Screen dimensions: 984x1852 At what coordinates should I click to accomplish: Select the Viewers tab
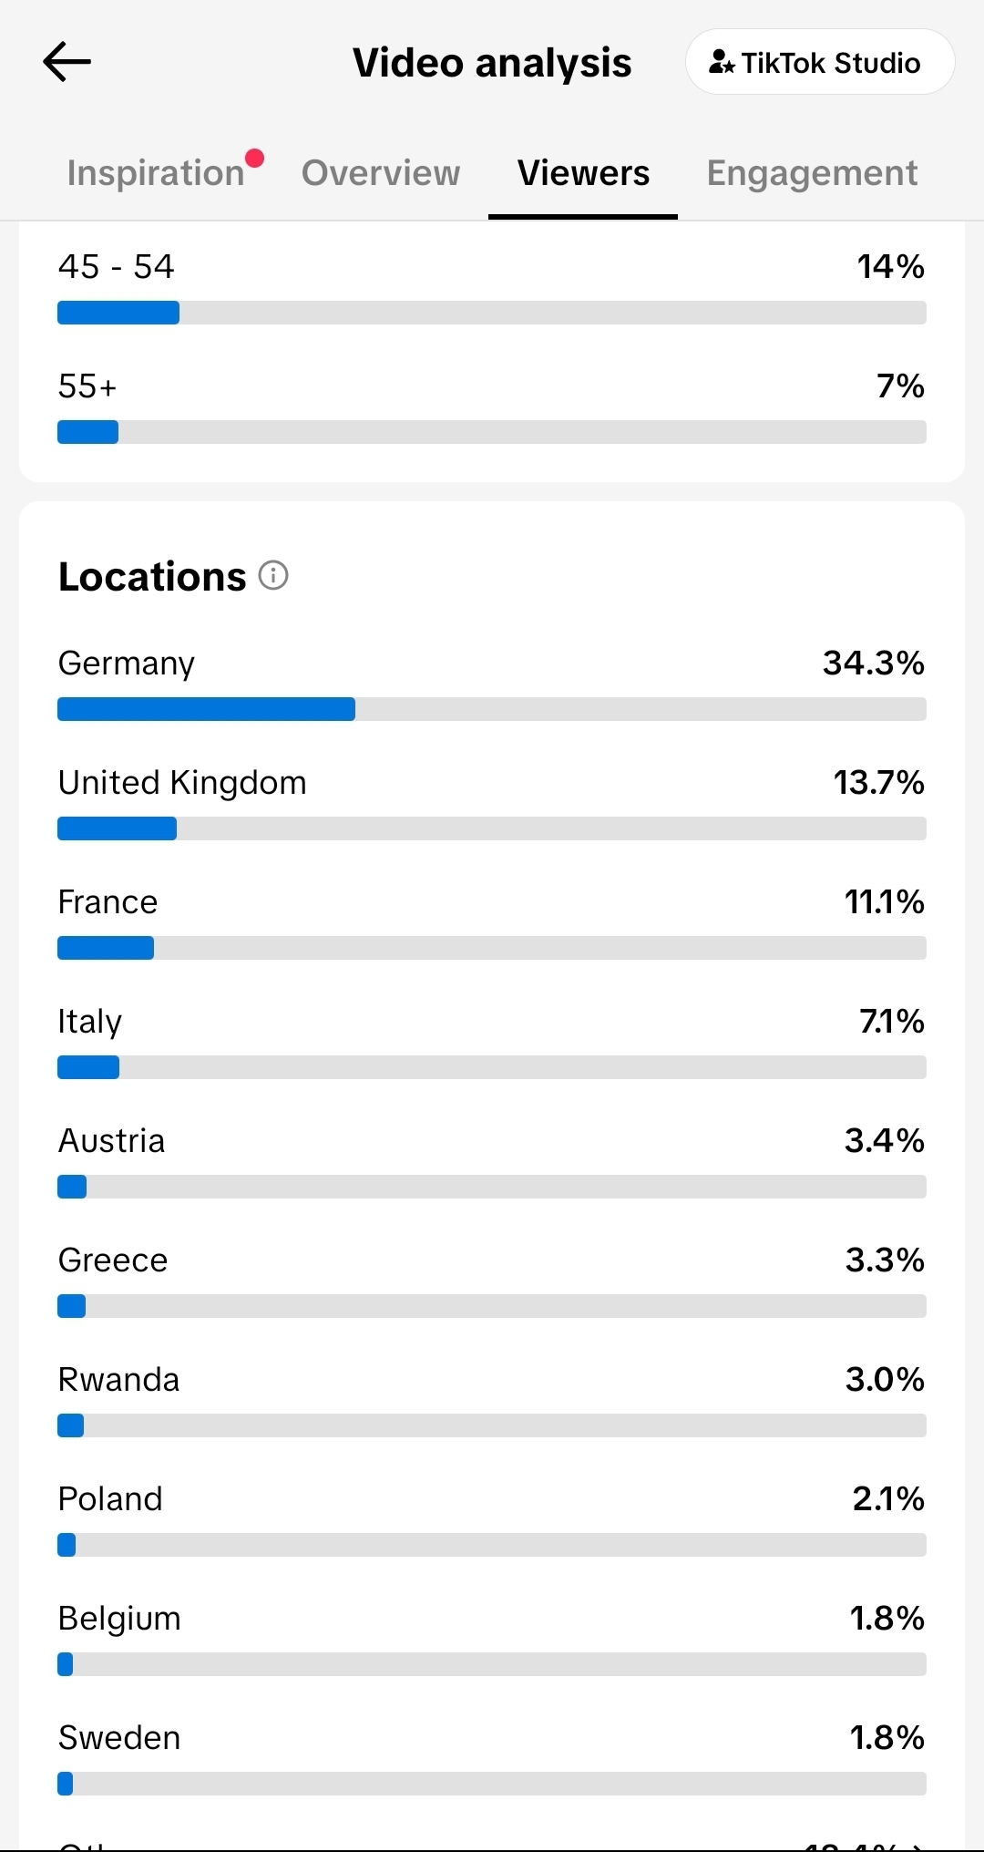point(583,173)
